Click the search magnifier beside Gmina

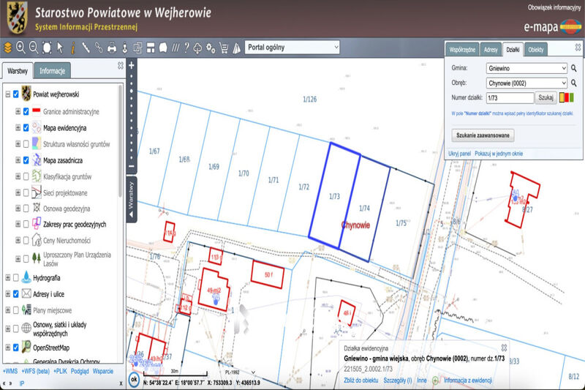[x=574, y=68]
